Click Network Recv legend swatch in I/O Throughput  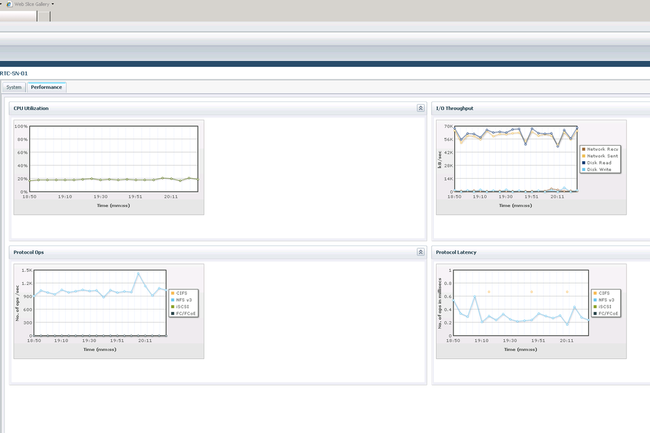(x=583, y=149)
